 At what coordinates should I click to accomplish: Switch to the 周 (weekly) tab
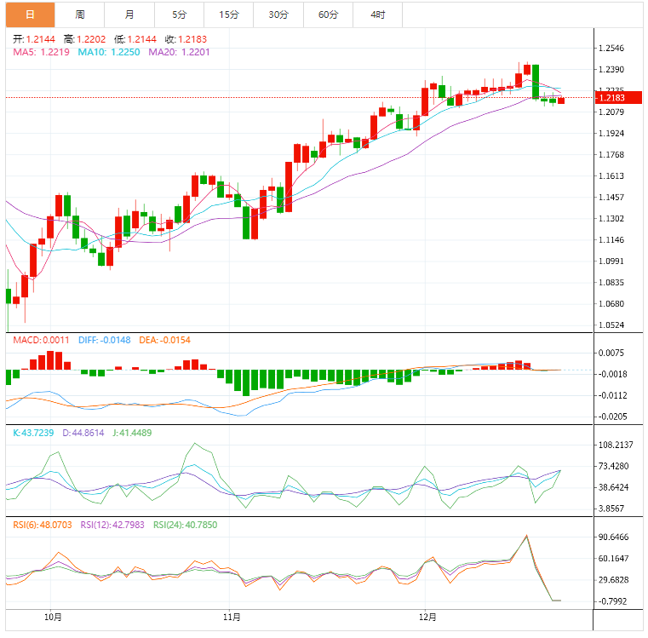coord(79,14)
